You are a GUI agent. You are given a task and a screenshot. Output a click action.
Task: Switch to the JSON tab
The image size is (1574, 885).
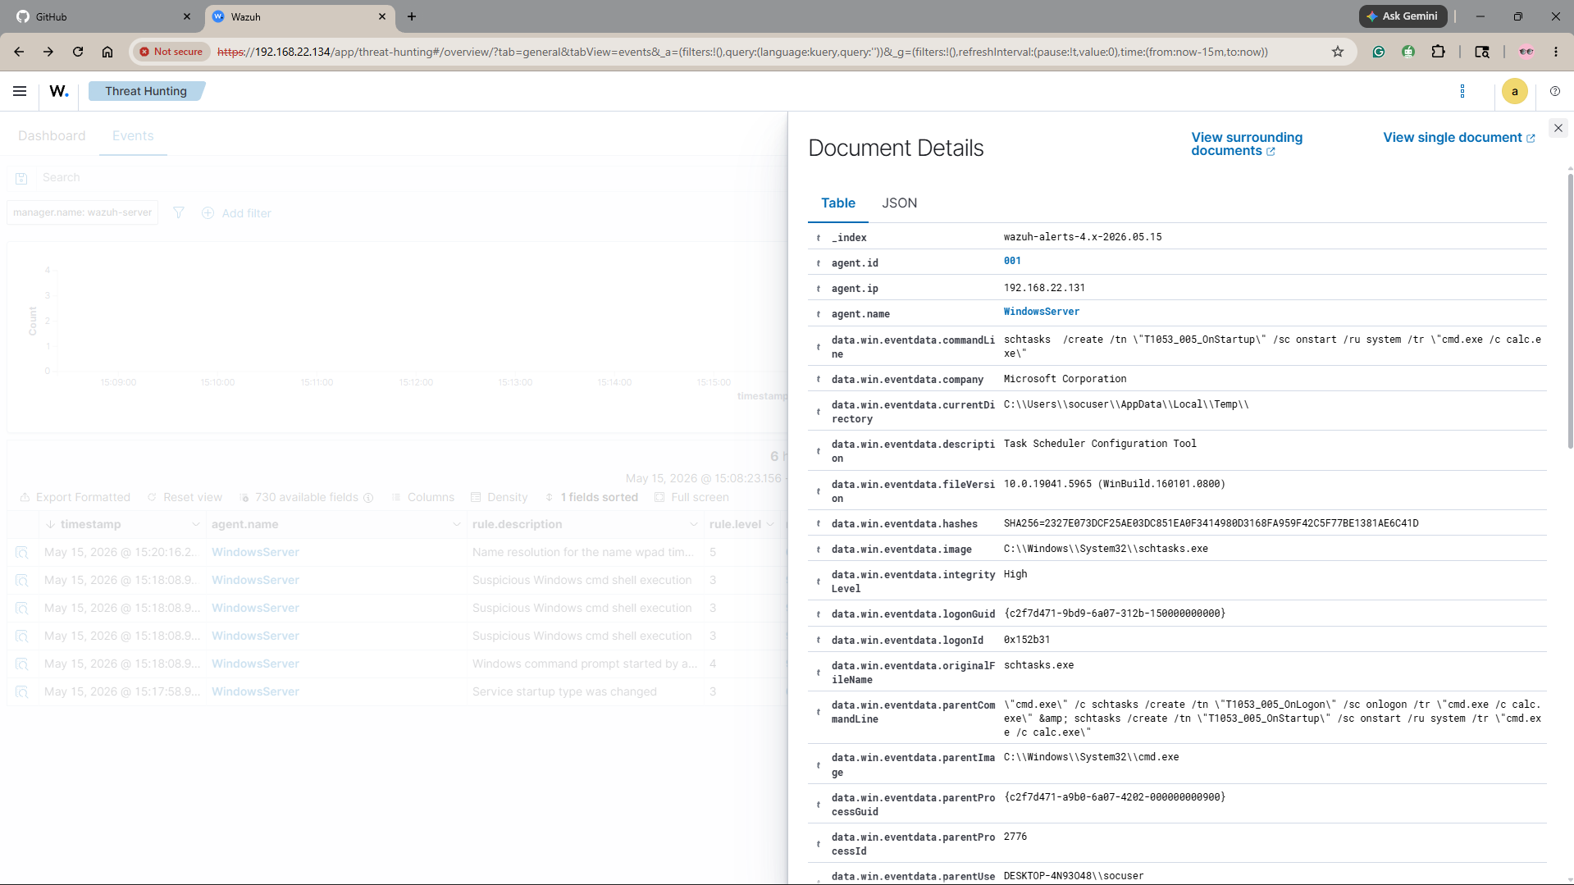[x=899, y=203]
